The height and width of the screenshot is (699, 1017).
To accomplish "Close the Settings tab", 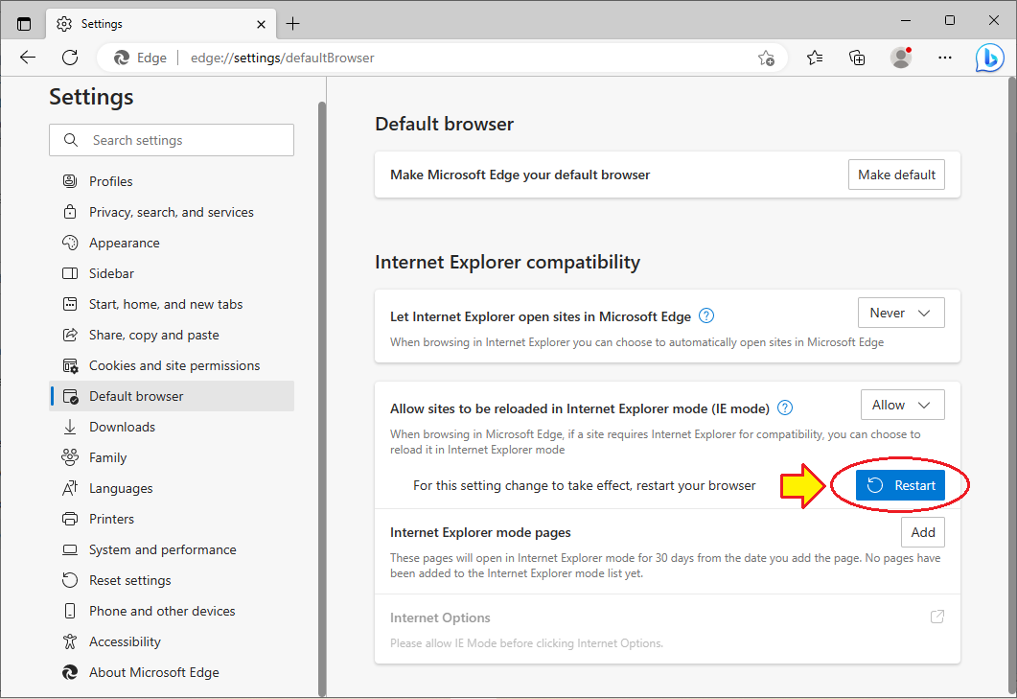I will (261, 24).
